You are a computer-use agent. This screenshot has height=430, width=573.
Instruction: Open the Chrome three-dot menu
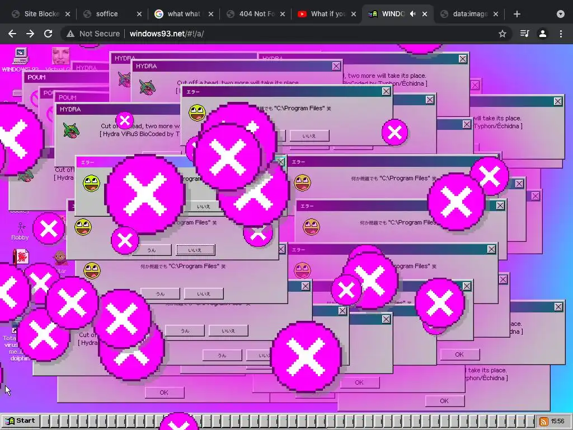click(x=561, y=34)
